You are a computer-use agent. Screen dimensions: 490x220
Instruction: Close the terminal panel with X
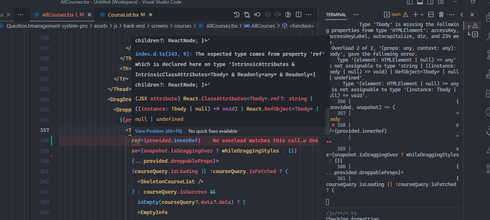pyautogui.click(x=472, y=15)
